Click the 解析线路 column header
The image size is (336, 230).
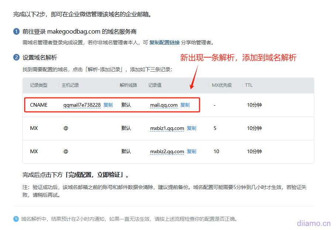128,85
